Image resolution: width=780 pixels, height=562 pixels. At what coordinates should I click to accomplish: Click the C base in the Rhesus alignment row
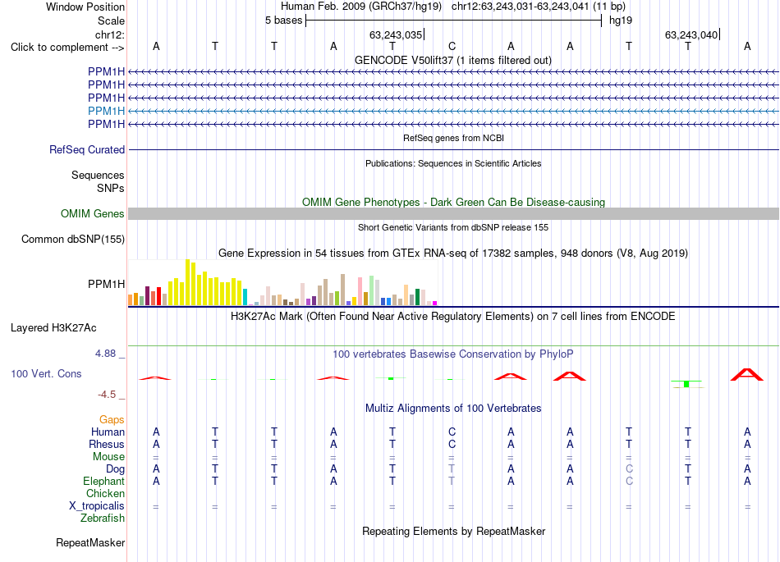[x=452, y=444]
